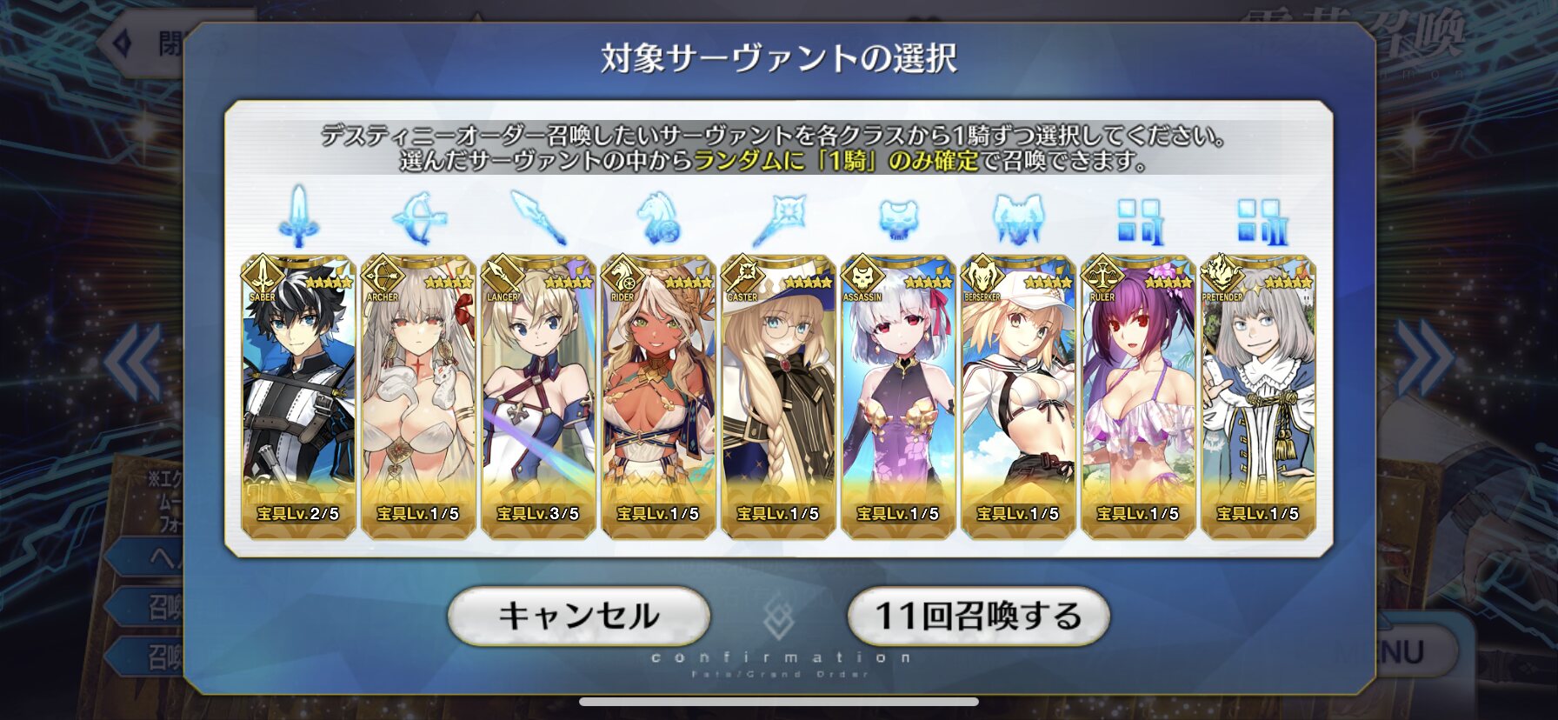Select the Saber servant card
This screenshot has height=720, width=1558.
pos(298,397)
